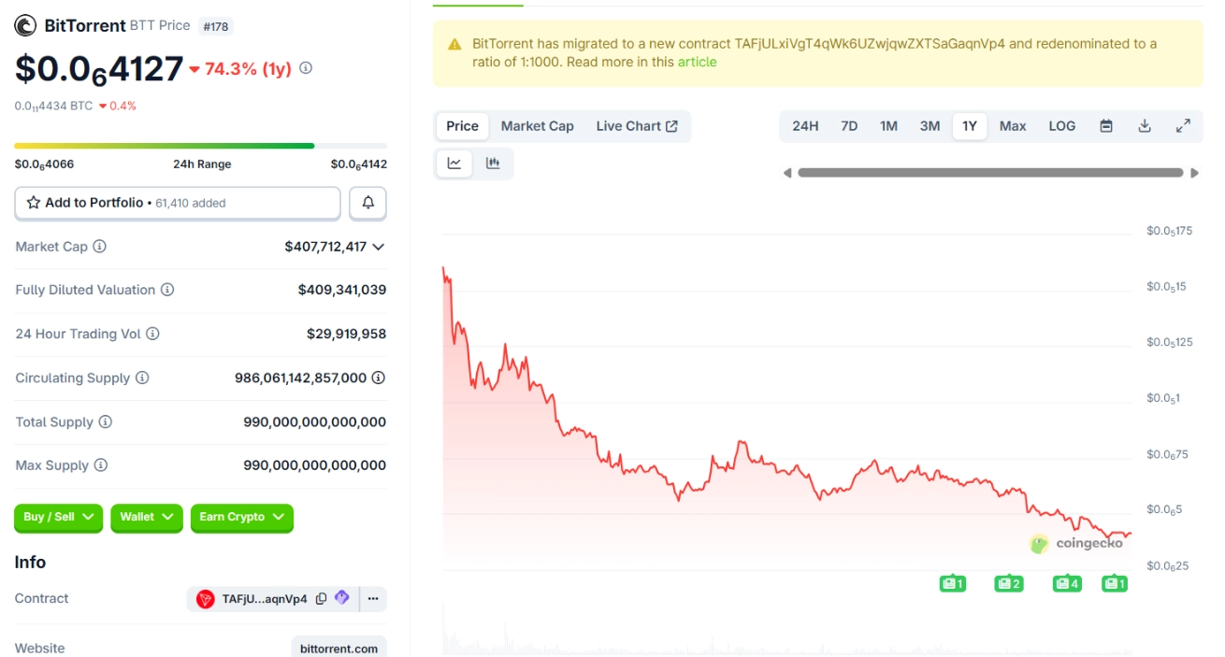1225x657 pixels.
Task: Click Add to Portfolio button
Action: click(x=178, y=203)
